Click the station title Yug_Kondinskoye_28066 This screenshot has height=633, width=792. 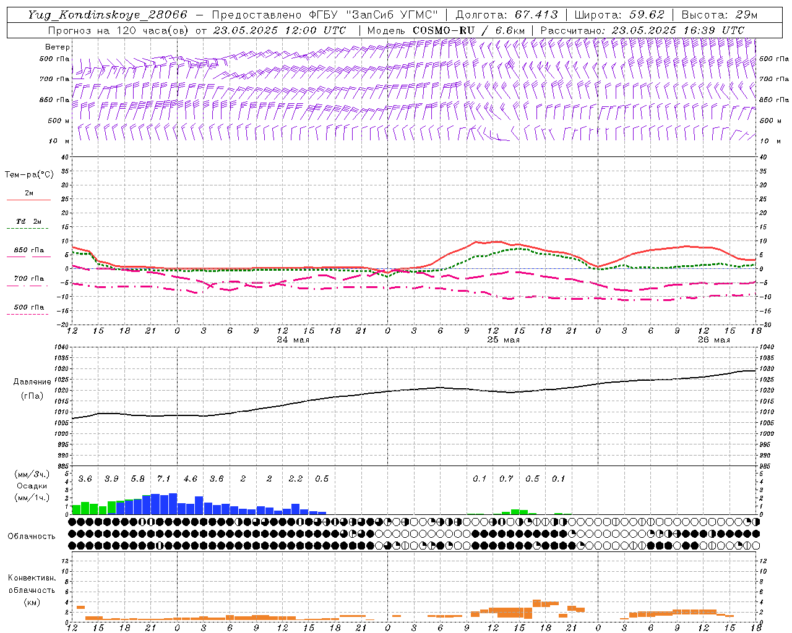click(x=107, y=15)
